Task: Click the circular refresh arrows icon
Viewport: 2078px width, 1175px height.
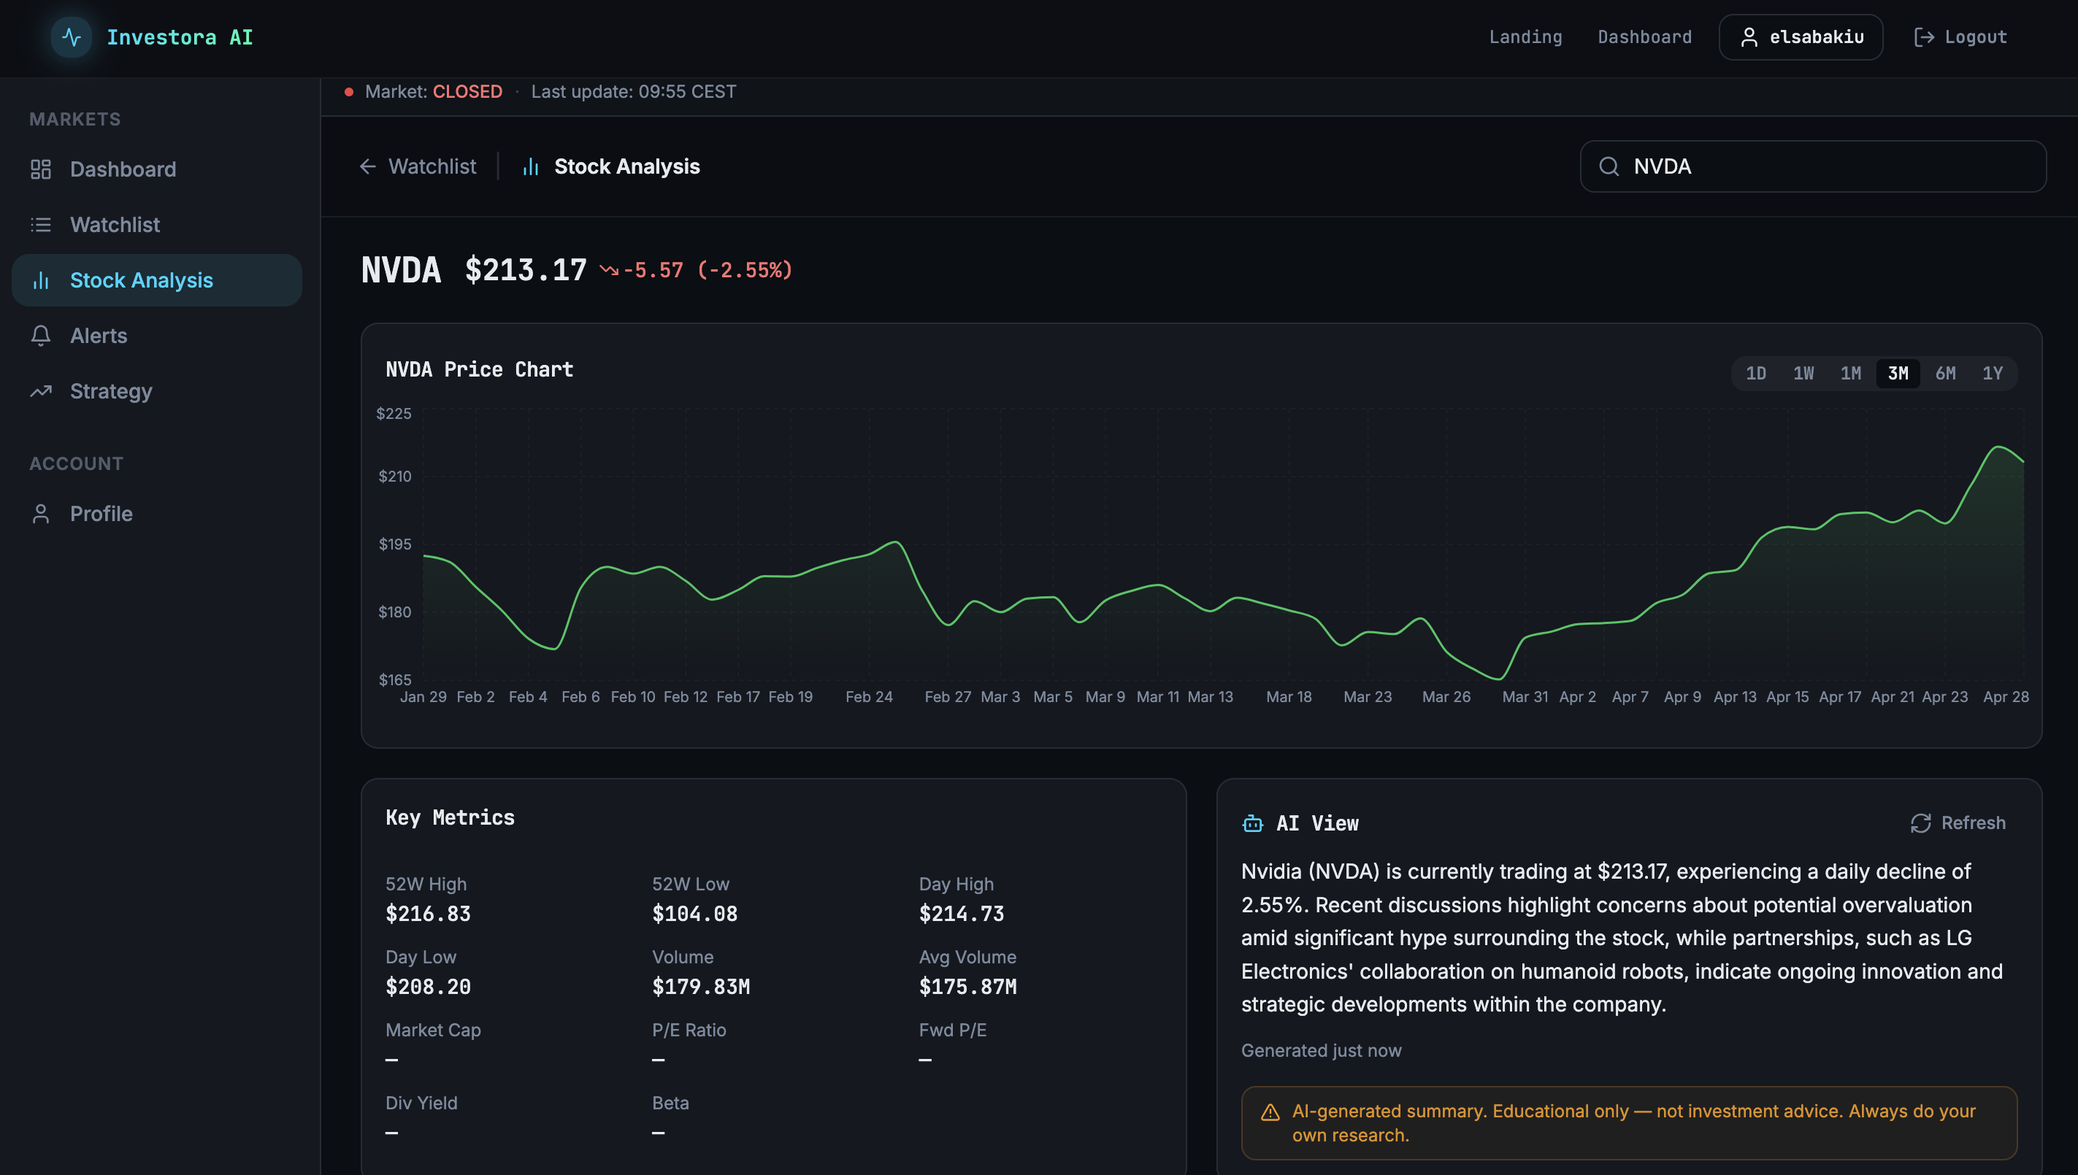Action: pyautogui.click(x=1920, y=823)
